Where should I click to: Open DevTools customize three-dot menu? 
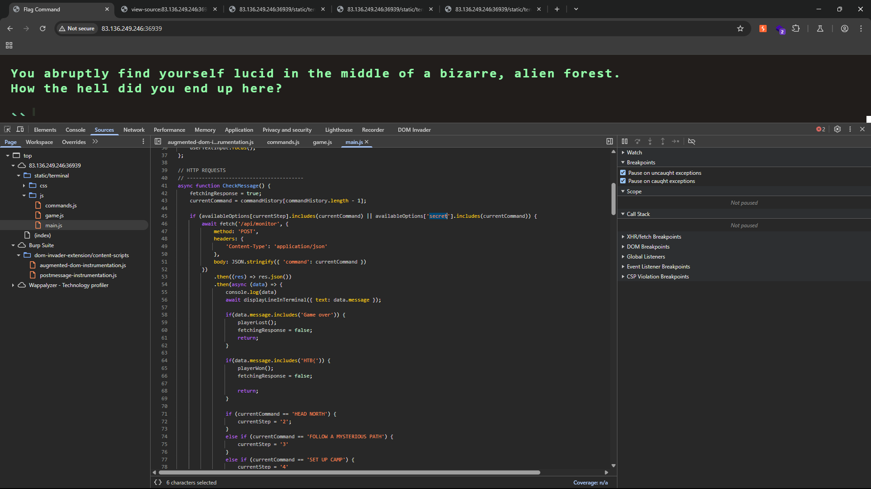[x=850, y=129]
